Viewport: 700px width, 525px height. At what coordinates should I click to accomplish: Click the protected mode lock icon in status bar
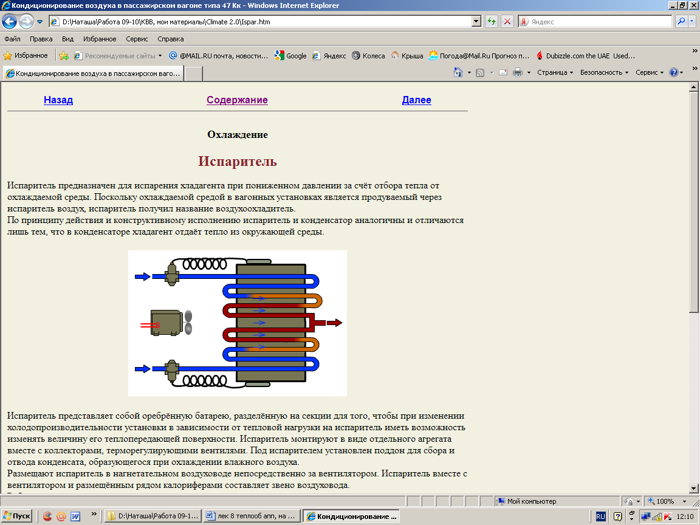628,501
